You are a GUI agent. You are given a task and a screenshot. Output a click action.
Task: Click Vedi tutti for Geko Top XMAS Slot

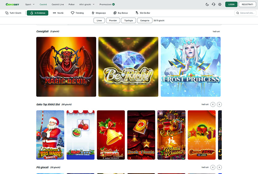click(x=205, y=104)
